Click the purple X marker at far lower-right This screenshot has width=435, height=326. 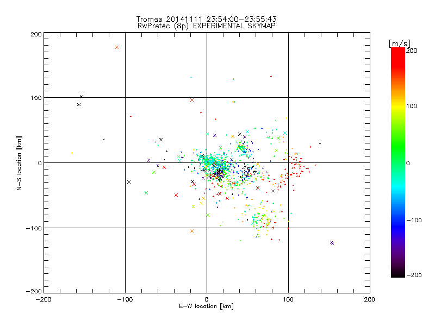pos(332,243)
